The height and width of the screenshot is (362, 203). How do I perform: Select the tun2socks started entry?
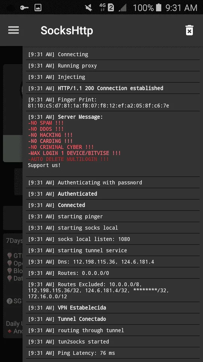112,342
